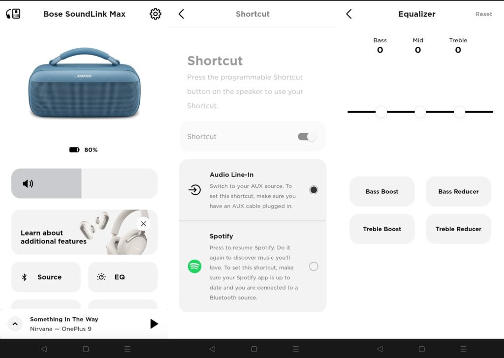
Task: Open the Source tile
Action: (x=46, y=277)
